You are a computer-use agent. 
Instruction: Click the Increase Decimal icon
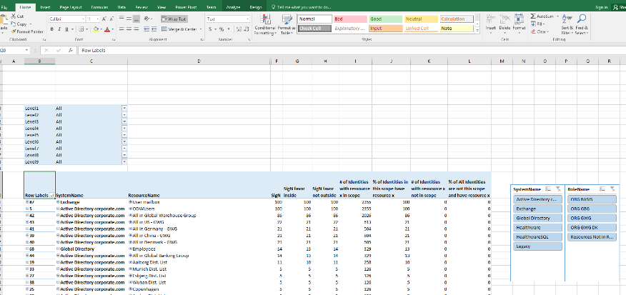click(x=239, y=29)
